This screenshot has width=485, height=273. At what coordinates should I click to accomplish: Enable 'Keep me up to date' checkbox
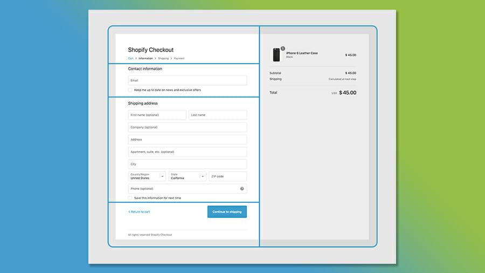pyautogui.click(x=130, y=90)
